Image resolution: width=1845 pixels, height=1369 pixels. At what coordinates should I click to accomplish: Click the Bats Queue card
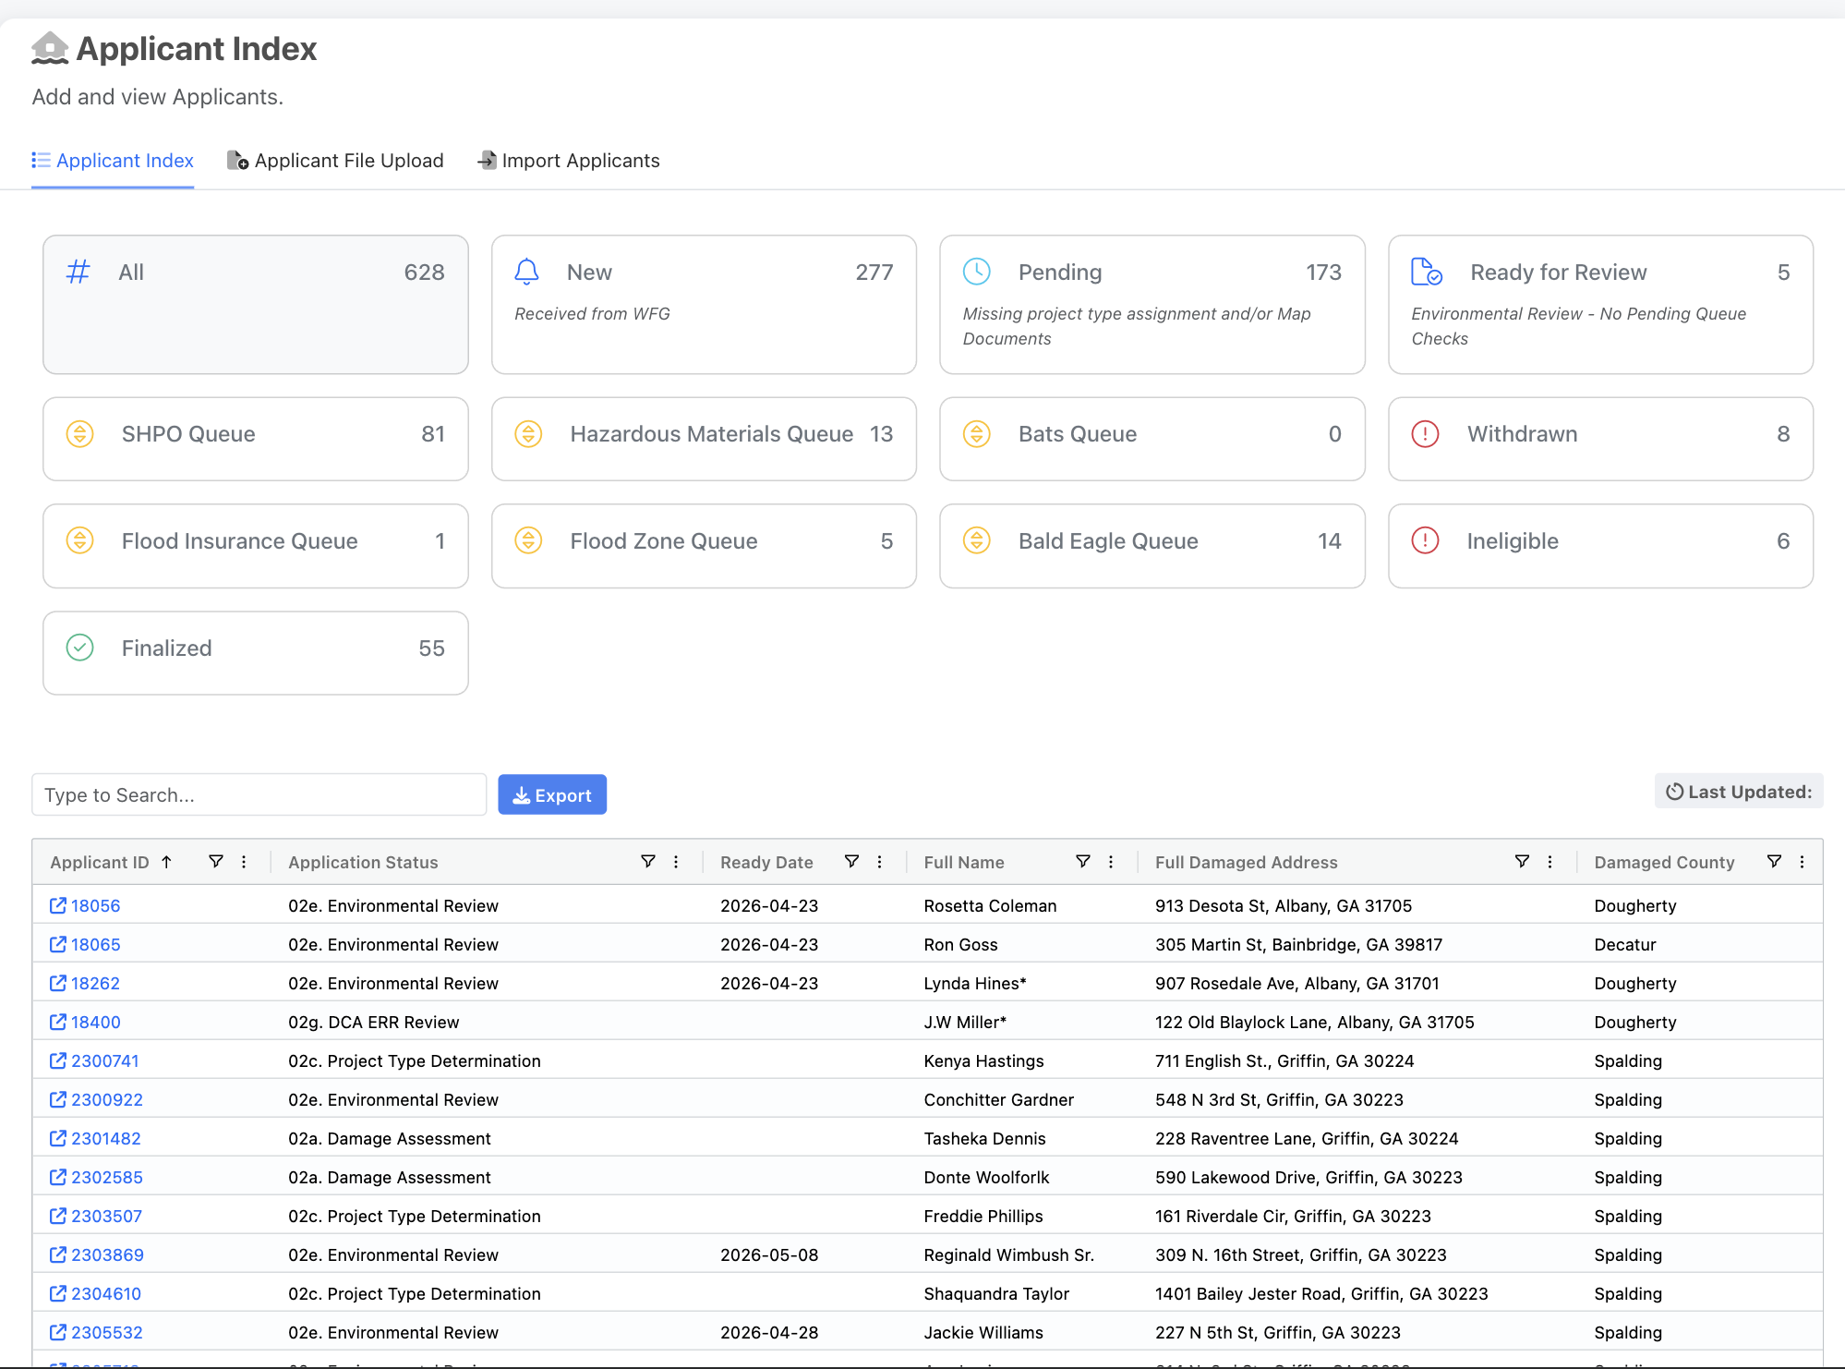pyautogui.click(x=1152, y=439)
